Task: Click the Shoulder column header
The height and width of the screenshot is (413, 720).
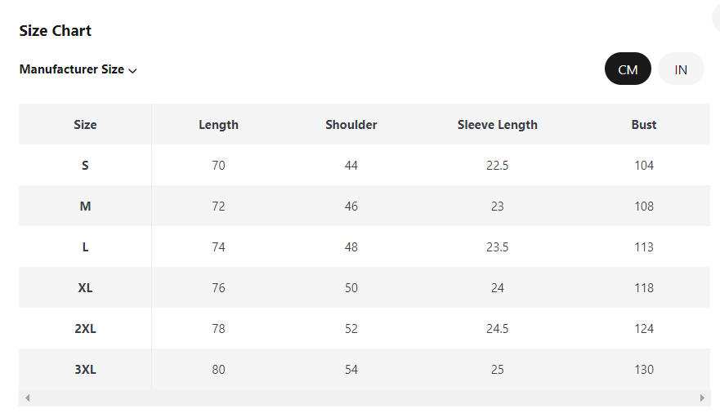Action: pos(351,125)
